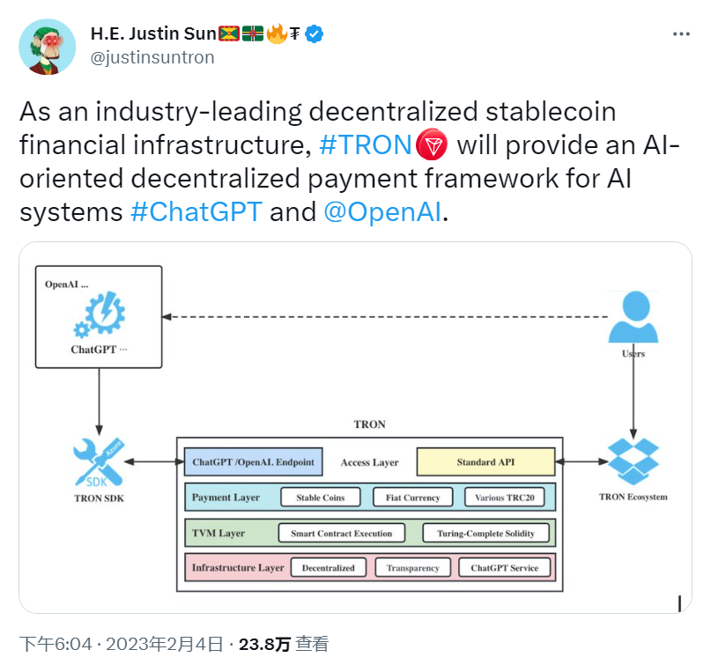This screenshot has width=711, height=672.
Task: Click Justin Sun's profile avatar
Action: (47, 45)
